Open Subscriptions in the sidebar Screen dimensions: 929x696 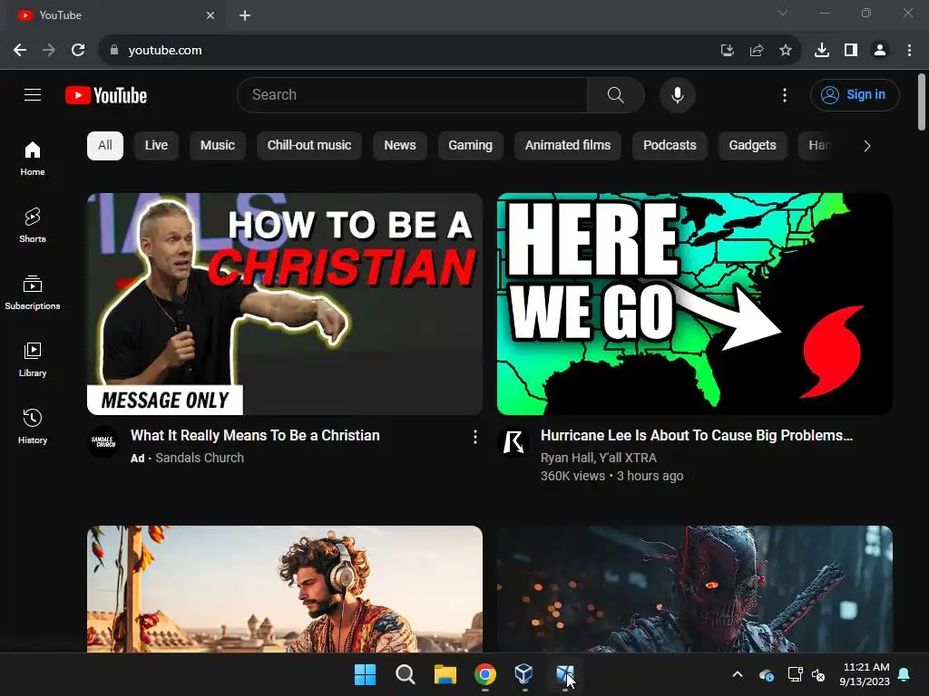(33, 293)
